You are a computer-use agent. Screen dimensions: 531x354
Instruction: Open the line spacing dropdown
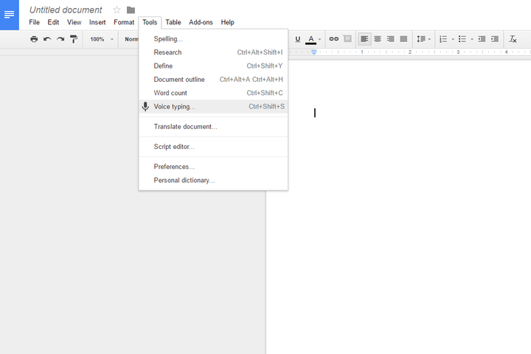pos(423,39)
